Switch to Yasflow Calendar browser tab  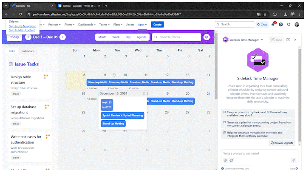[79, 6]
